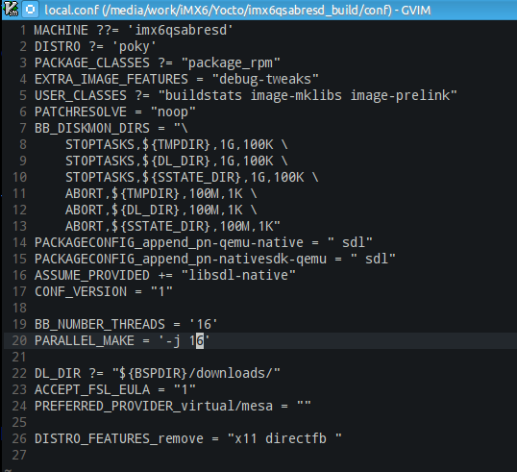Click ACCEPT_FSL_EULA line
The width and height of the screenshot is (517, 472).
click(x=115, y=390)
